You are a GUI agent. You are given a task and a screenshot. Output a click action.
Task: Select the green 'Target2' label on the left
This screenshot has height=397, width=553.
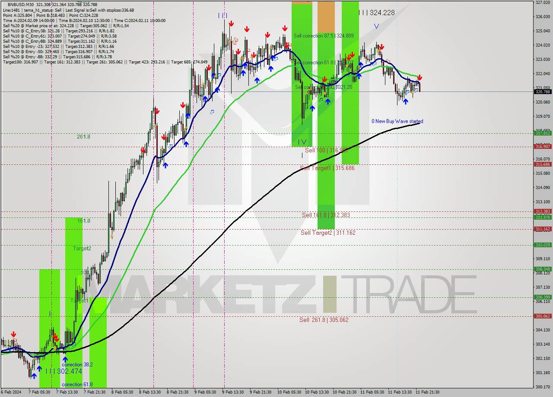(82, 249)
